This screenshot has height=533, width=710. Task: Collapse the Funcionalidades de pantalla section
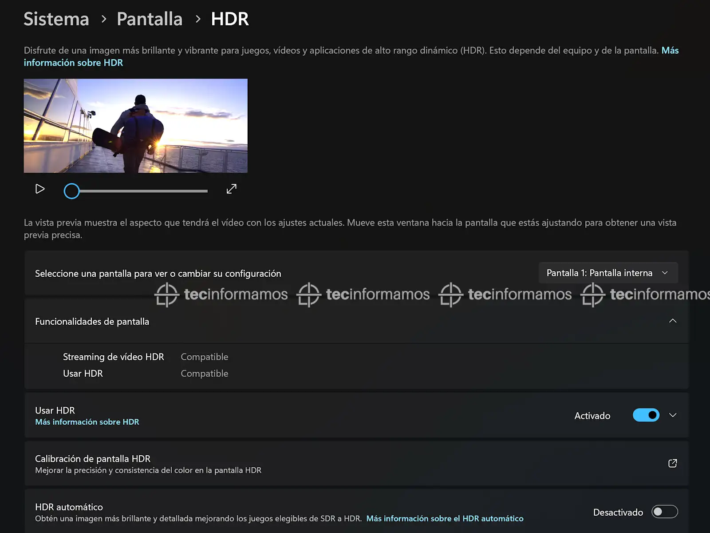672,321
